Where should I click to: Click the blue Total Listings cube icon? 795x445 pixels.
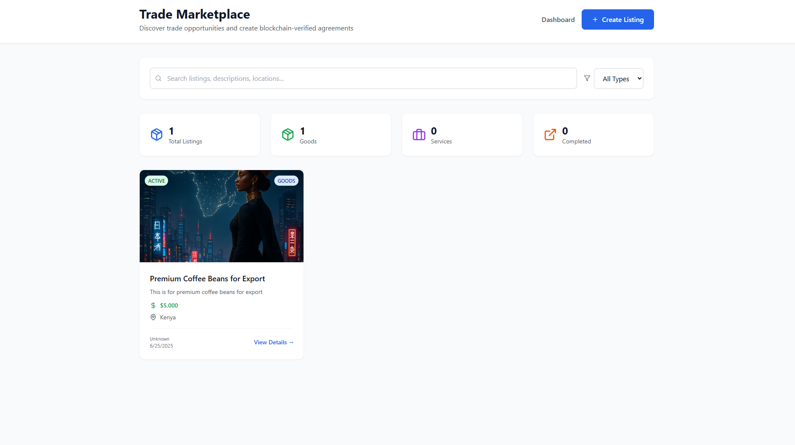157,135
